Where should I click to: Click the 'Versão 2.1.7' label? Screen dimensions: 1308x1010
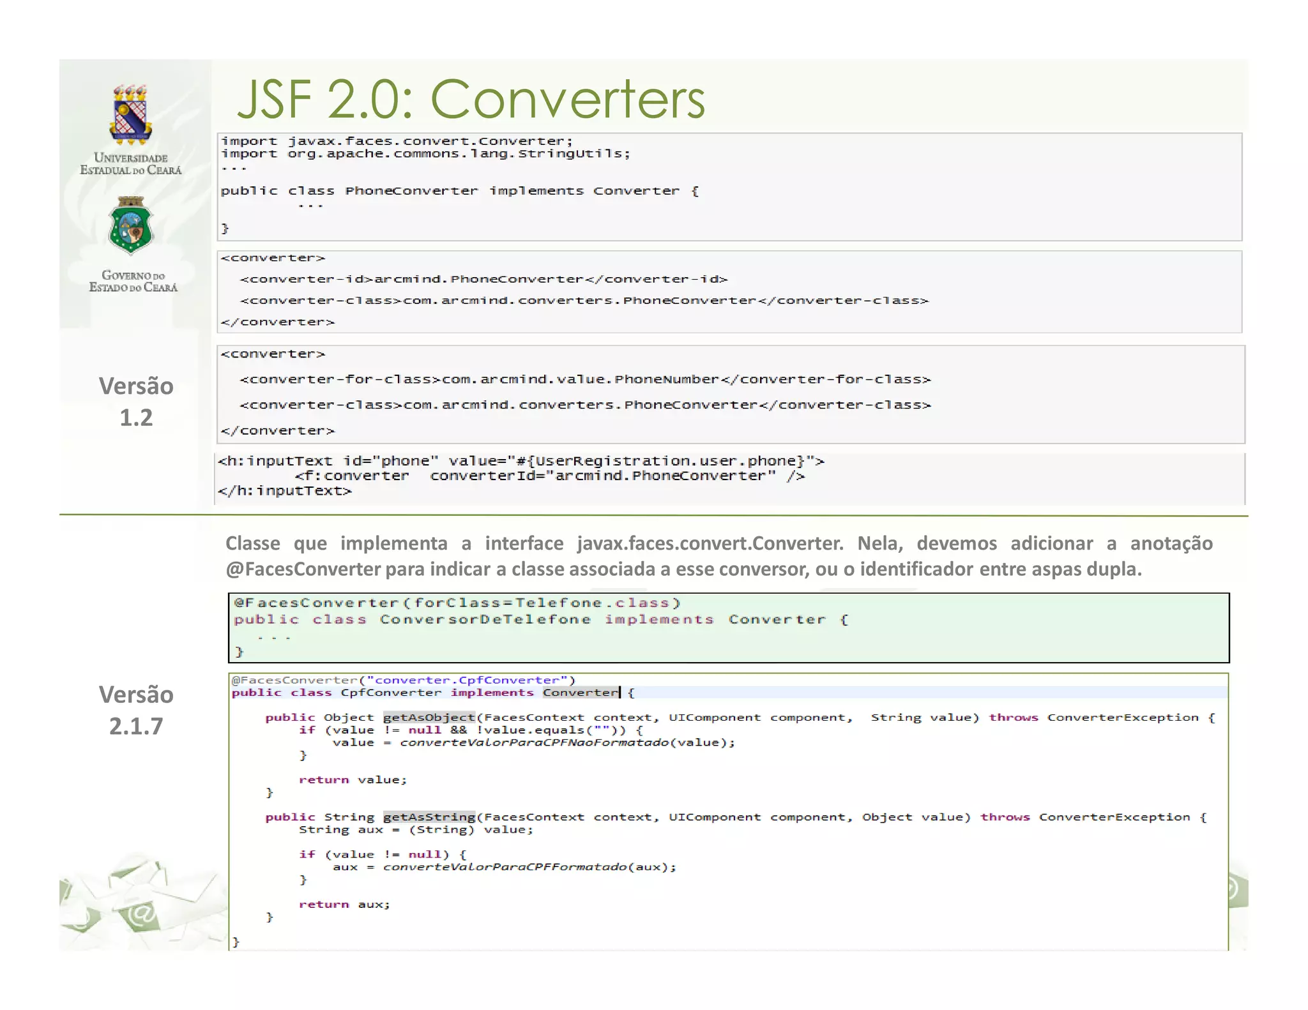coord(136,710)
